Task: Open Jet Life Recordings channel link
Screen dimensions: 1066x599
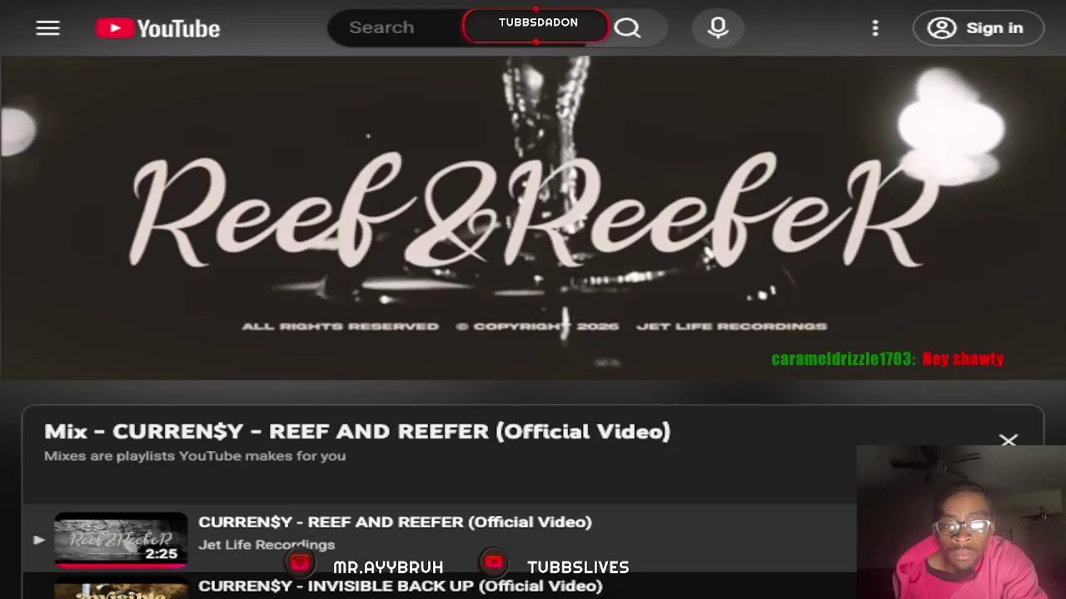Action: click(x=266, y=545)
